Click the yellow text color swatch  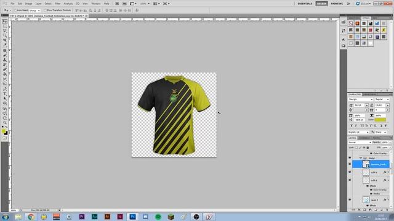click(380, 120)
